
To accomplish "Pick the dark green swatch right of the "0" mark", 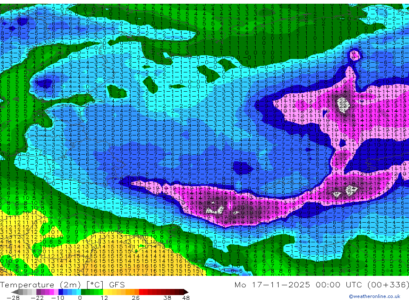I will [83, 292].
